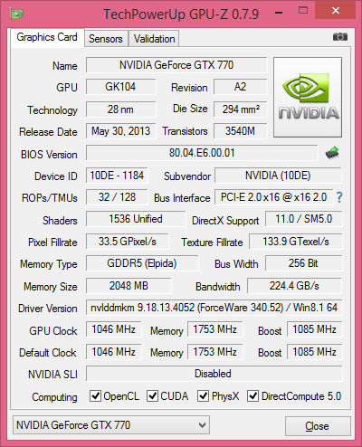Click the GPU Clock row Memory 1753 MHz
The image size is (362, 447).
[215, 329]
